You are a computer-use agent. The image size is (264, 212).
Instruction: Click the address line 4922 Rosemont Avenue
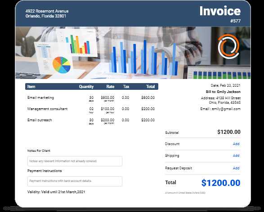point(47,11)
